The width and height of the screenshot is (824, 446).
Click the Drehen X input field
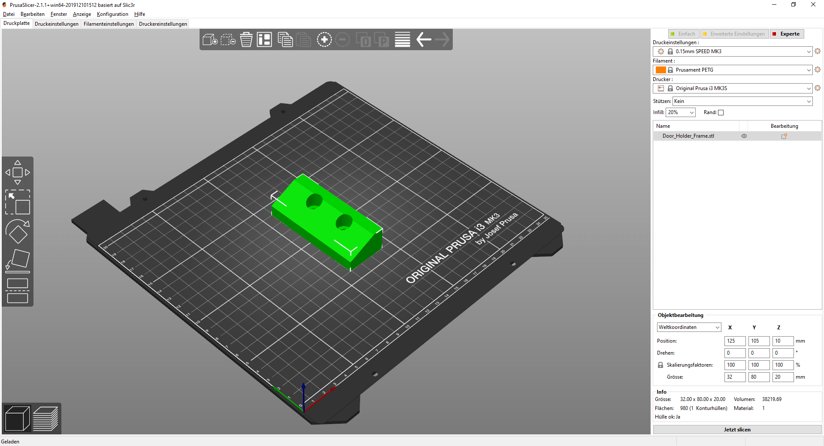(735, 353)
